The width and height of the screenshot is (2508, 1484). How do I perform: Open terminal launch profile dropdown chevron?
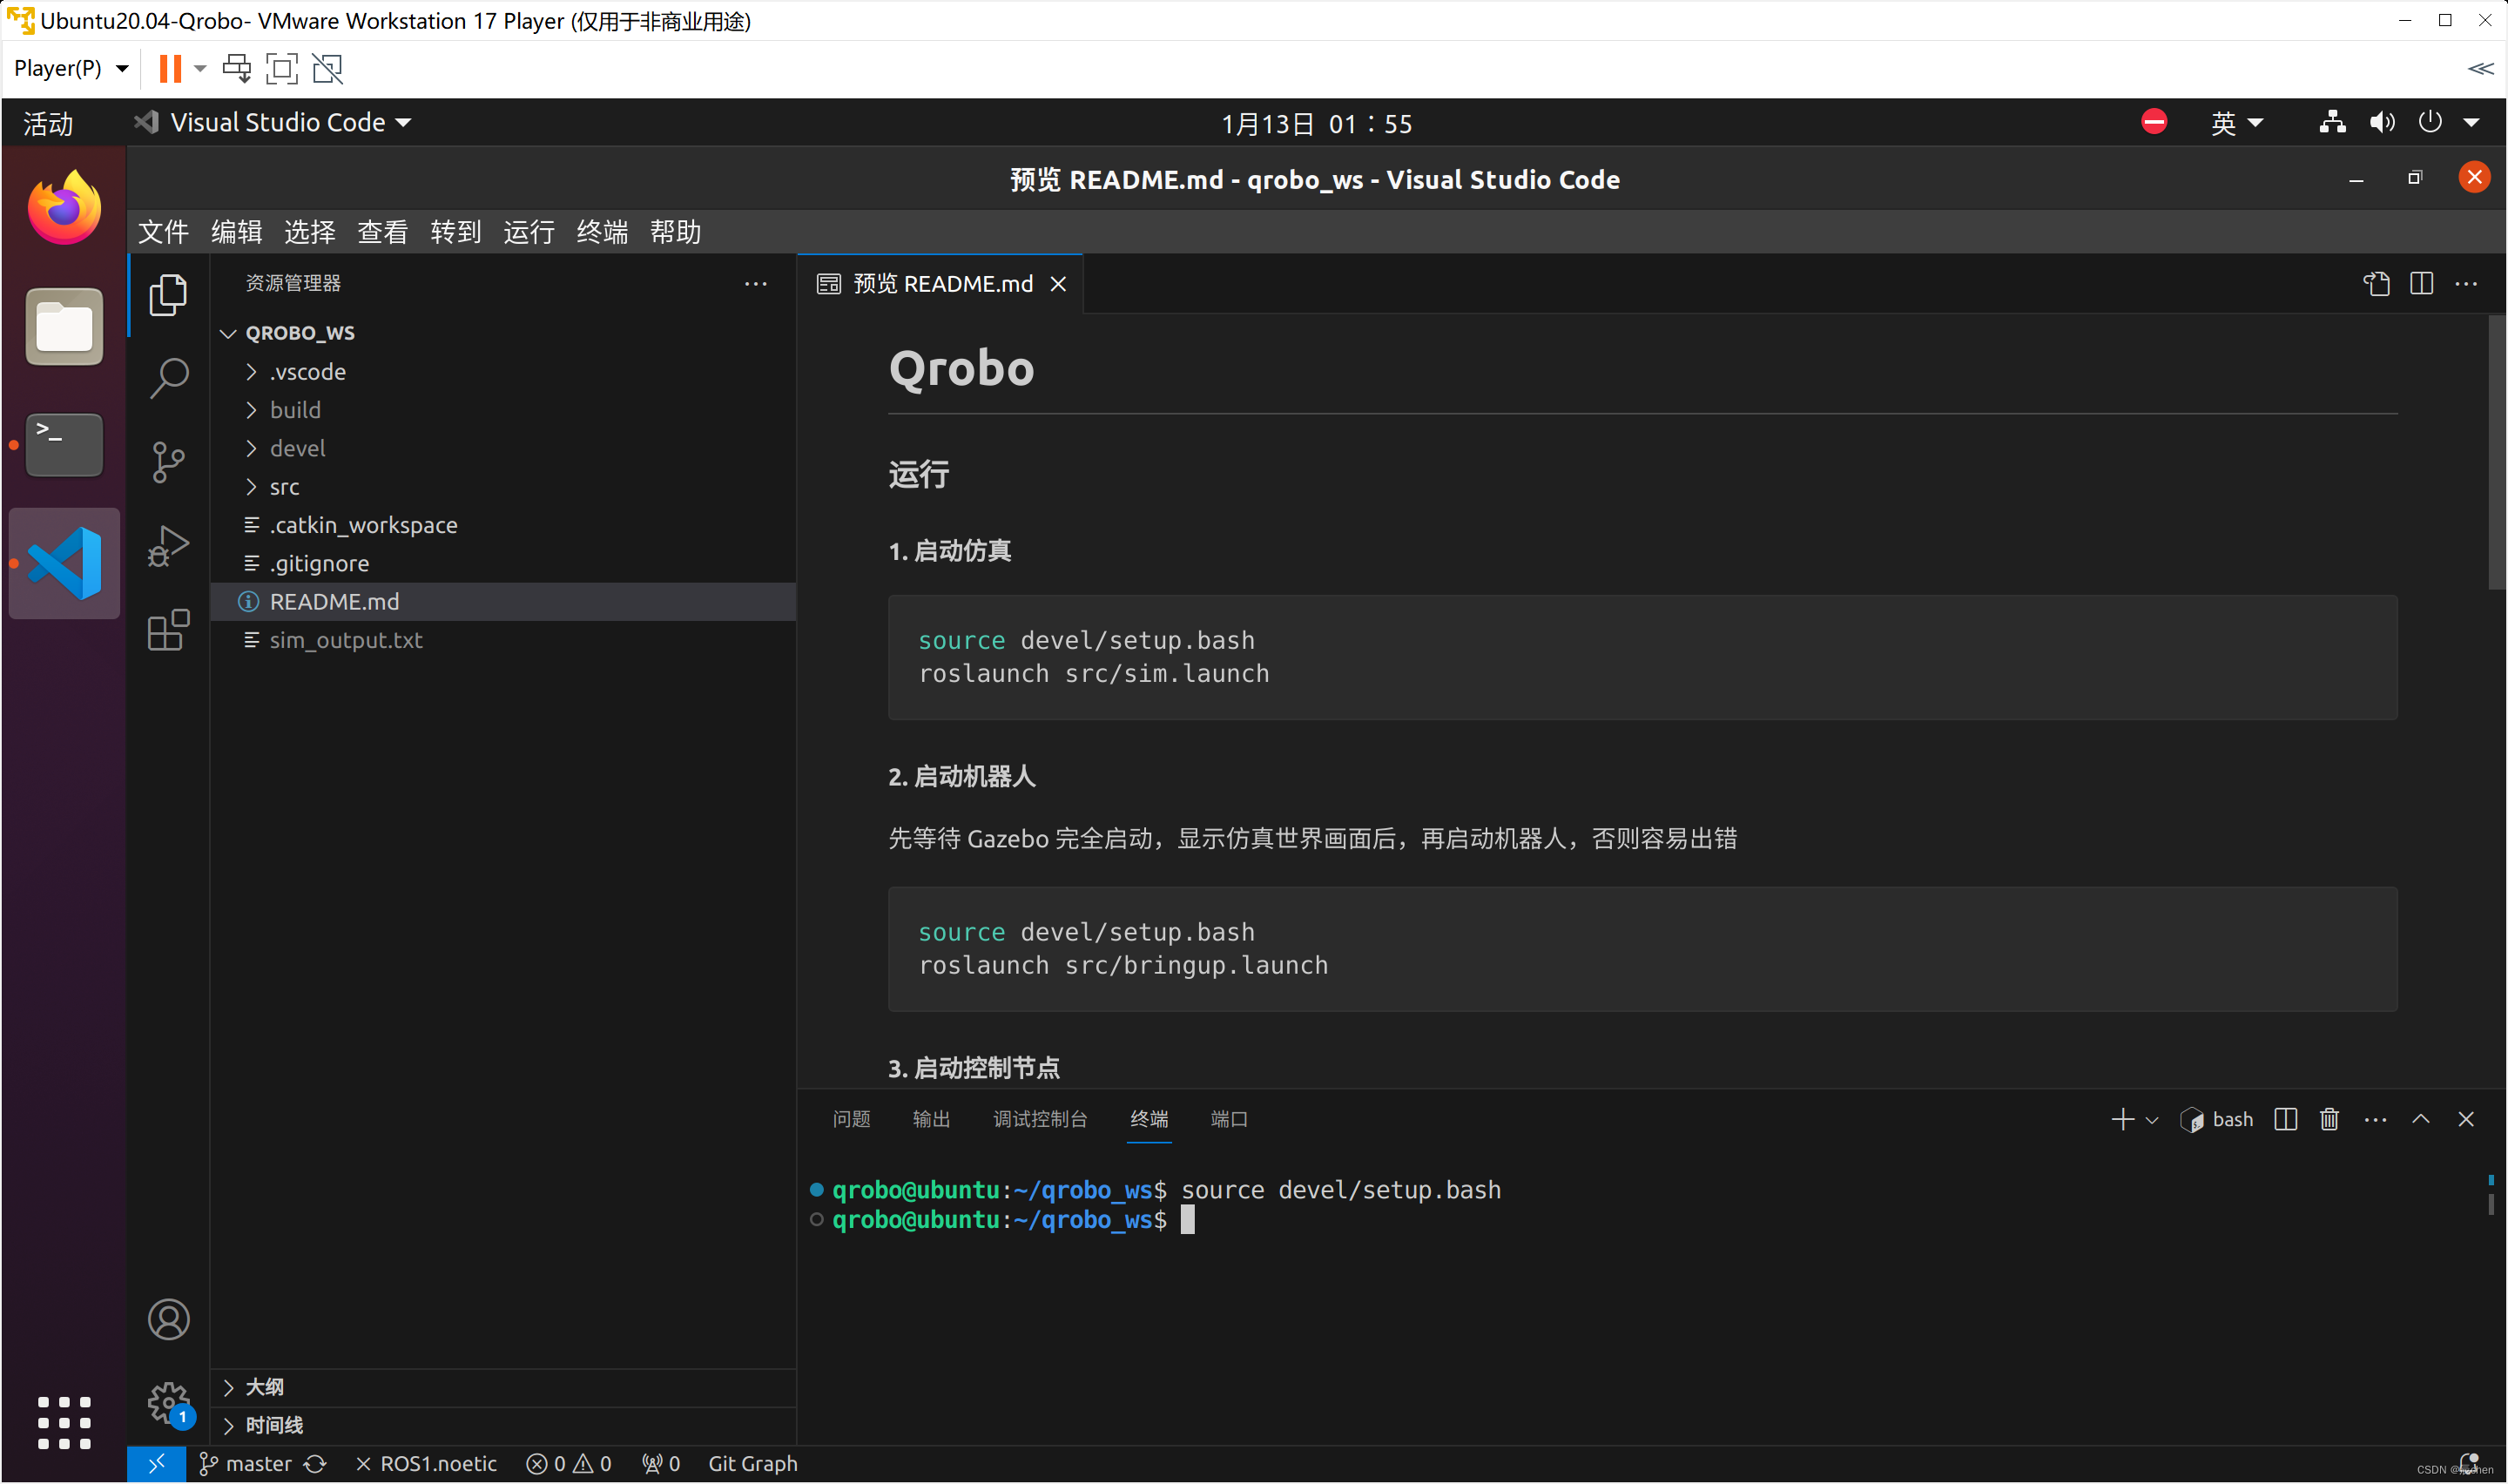point(2151,1120)
